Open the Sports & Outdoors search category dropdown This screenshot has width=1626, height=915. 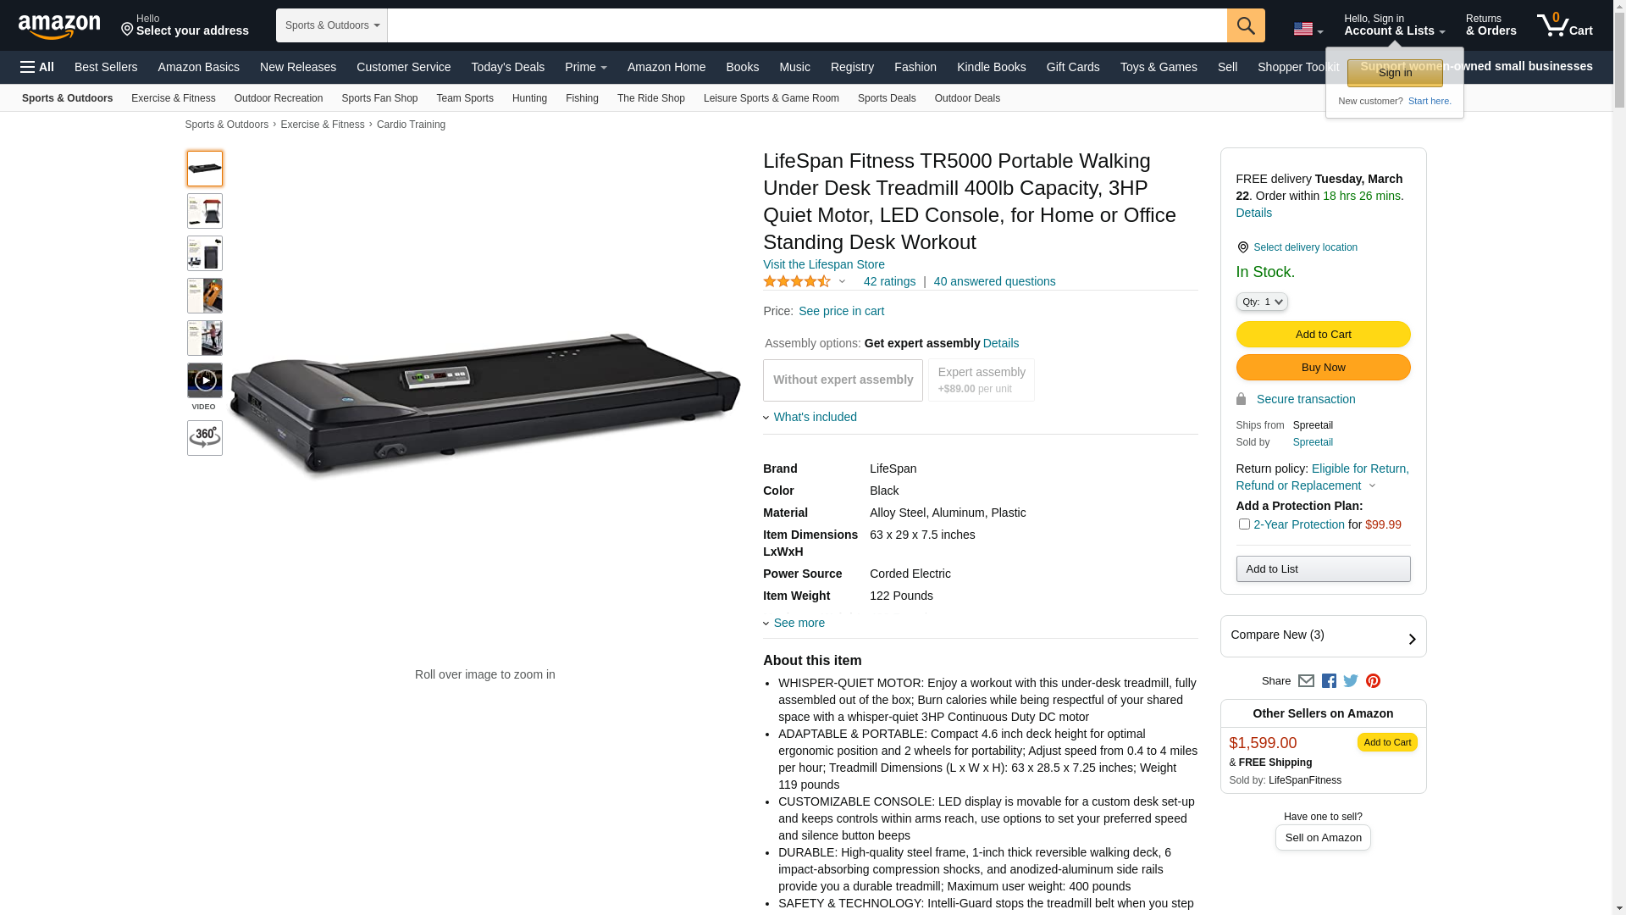tap(332, 25)
